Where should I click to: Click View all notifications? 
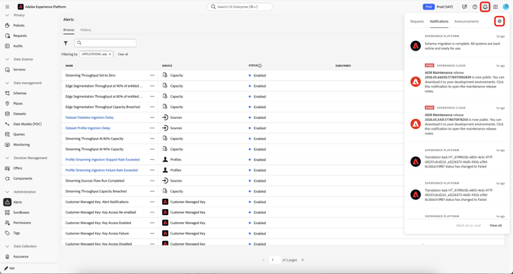click(x=495, y=225)
